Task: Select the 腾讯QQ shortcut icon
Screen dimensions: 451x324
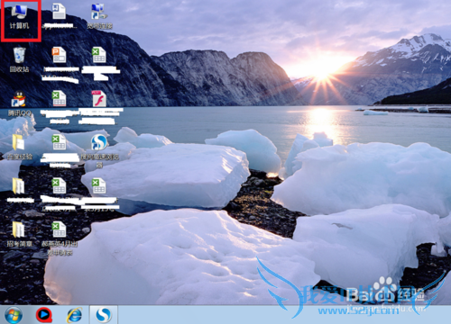Action: click(19, 99)
